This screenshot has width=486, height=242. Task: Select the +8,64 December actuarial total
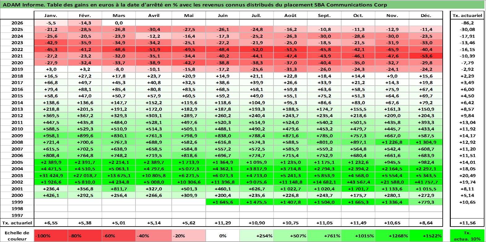(426, 223)
